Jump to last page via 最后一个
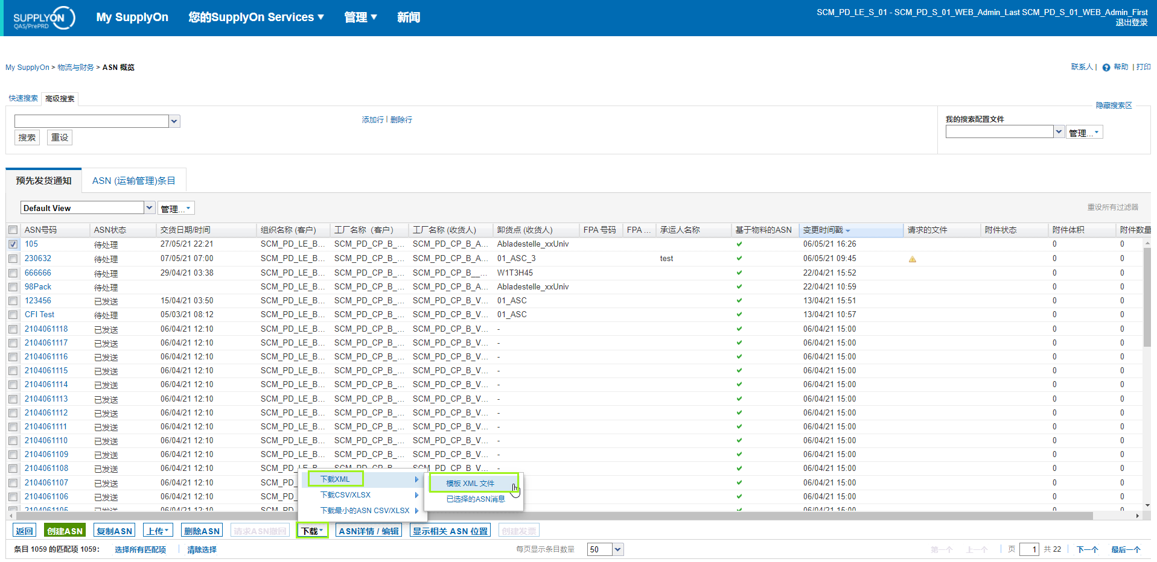Image resolution: width=1157 pixels, height=562 pixels. (x=1126, y=550)
